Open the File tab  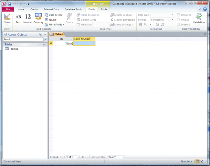(x=8, y=9)
